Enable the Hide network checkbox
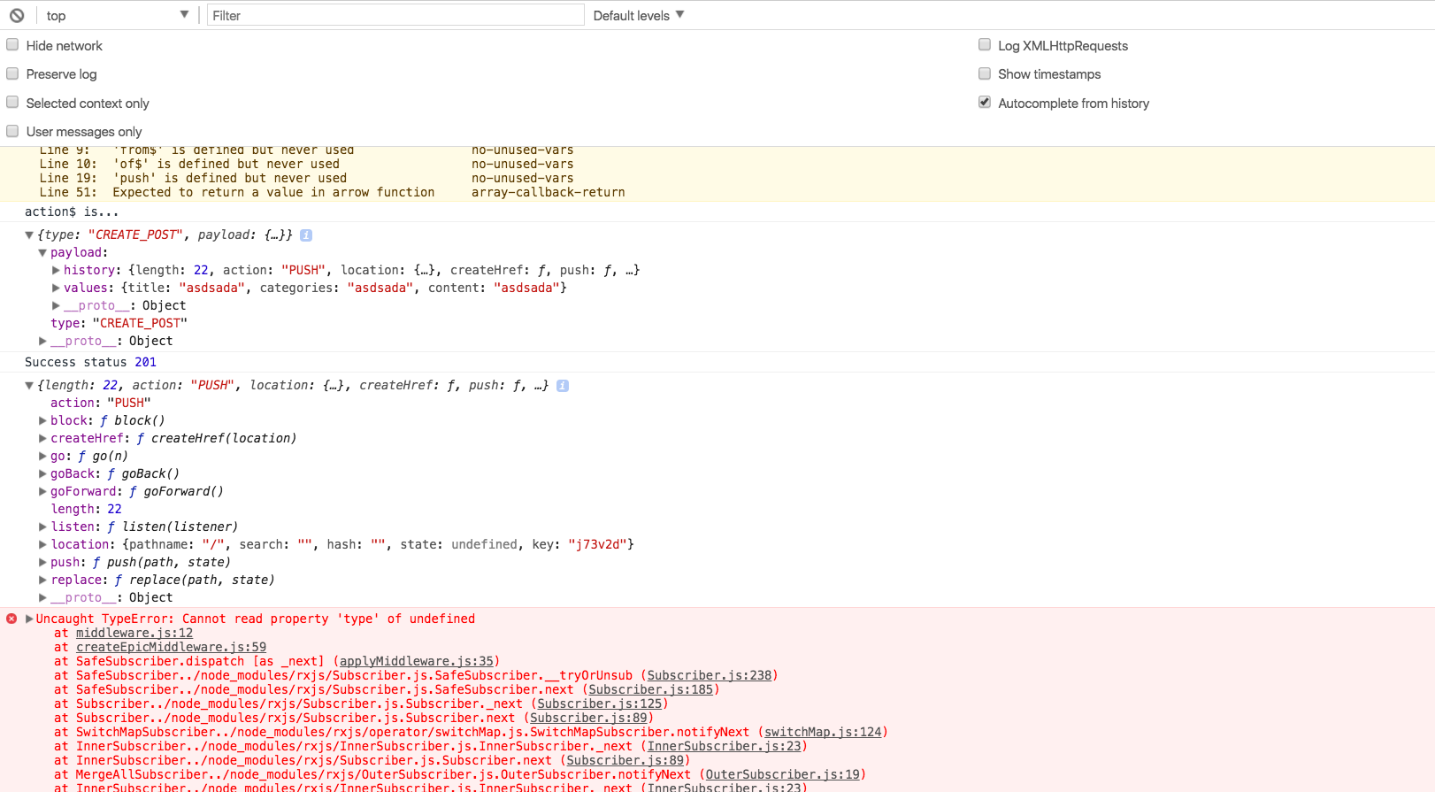This screenshot has width=1435, height=792. [x=12, y=45]
